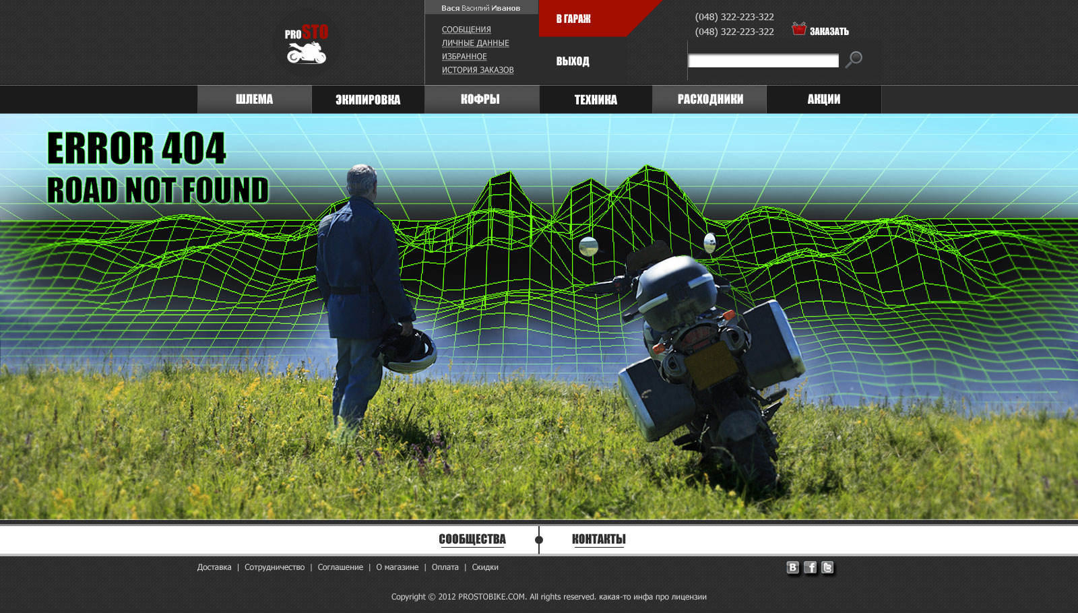Click the ERROR 404 heading
Screen dimensions: 1078x613
137,148
